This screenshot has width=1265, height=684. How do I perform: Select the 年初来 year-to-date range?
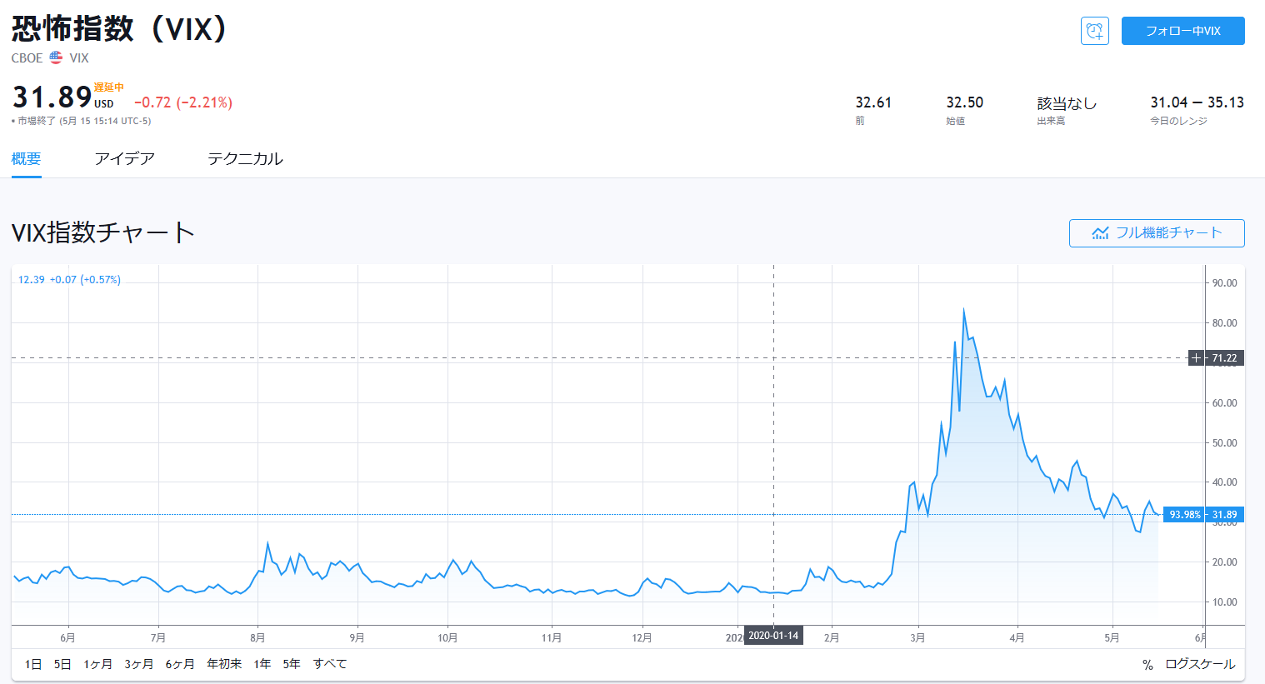(x=224, y=664)
